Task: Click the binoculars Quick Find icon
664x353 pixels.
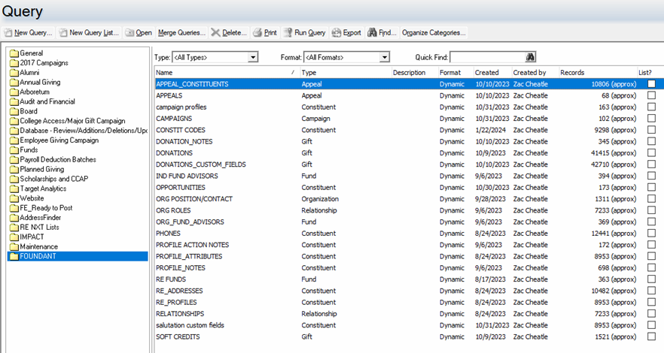Action: point(530,57)
